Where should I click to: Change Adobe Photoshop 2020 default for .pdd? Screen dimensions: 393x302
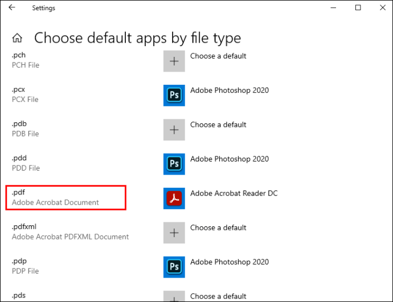tap(230, 159)
